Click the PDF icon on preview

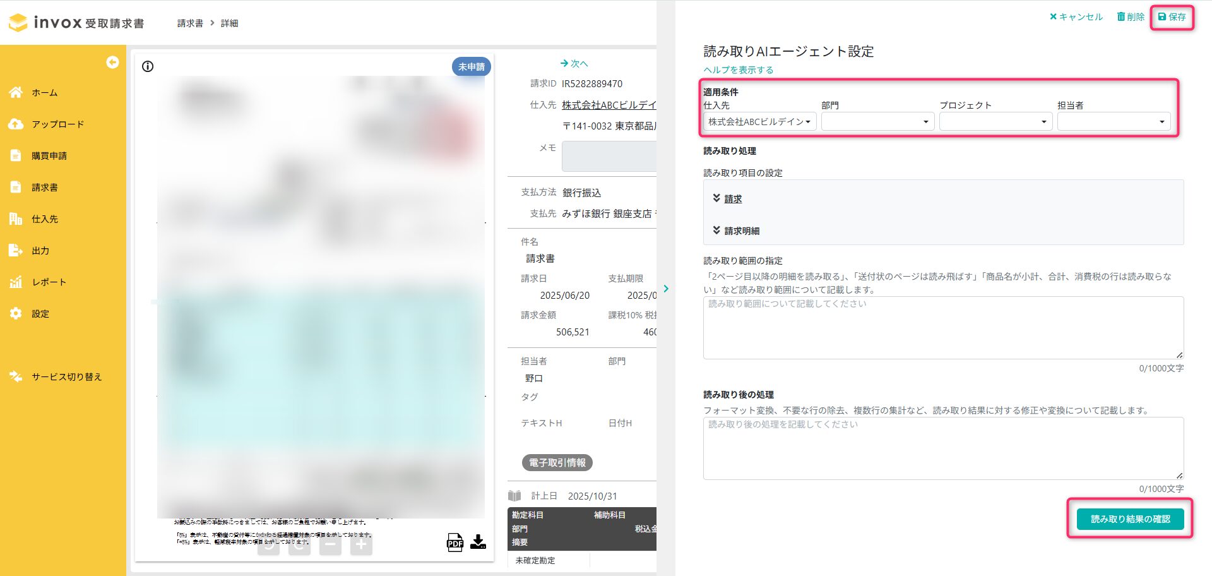point(454,543)
